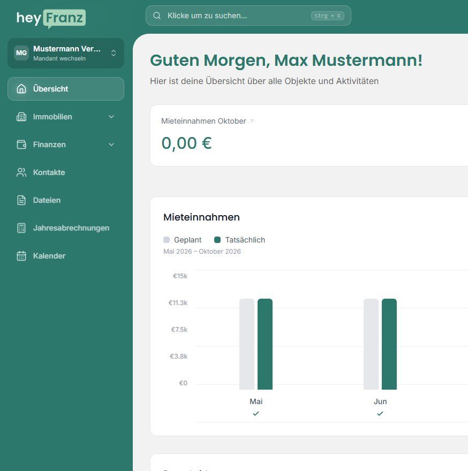Click the '€7.5k' axis label
468x471 pixels.
(179, 330)
